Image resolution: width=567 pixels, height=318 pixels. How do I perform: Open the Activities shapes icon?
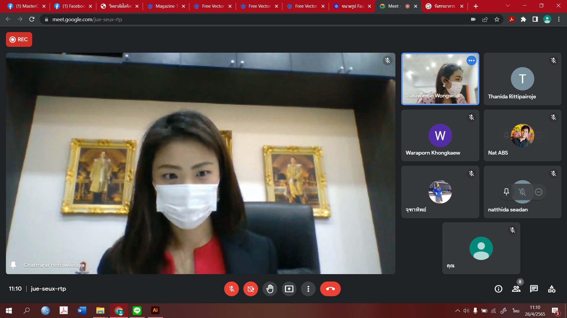coord(551,289)
